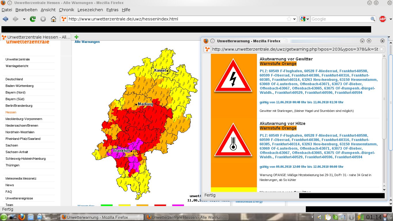Image resolution: width=393 pixels, height=221 pixels.
Task: Click the heat thermometer warning triangle icon
Action: [x=233, y=140]
